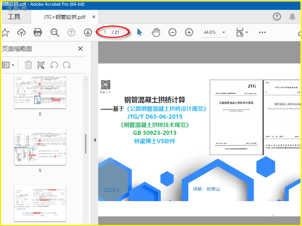Close the JTG+钢管砼拱.pdf tab
The image size is (302, 226).
[x=94, y=17]
